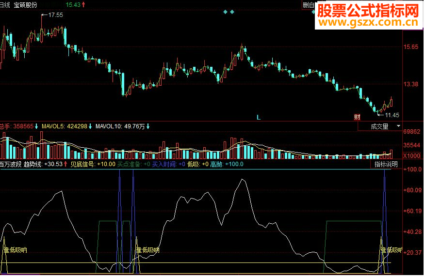Click the red arrow beside 15.43 price

click(83, 5)
